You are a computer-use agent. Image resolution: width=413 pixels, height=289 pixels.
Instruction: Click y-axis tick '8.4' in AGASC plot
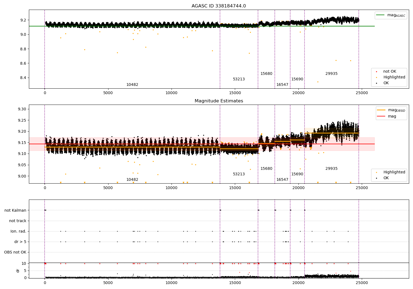point(23,78)
